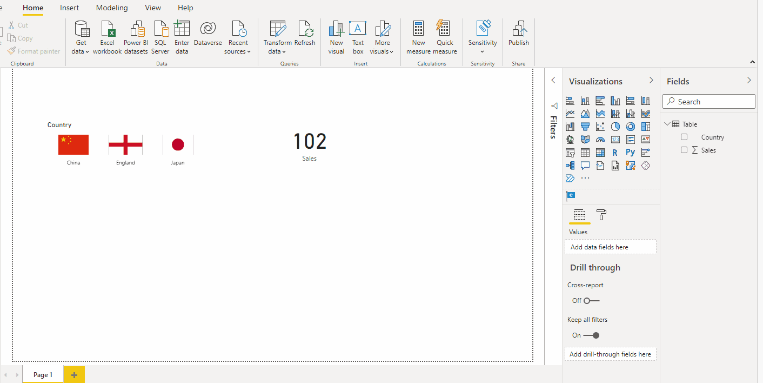Viewport: 763px width, 383px height.
Task: Check the Sales field checkbox
Action: coord(684,150)
